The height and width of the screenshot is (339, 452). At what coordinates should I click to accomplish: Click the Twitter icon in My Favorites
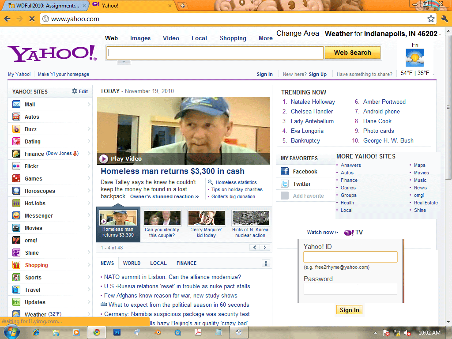285,184
